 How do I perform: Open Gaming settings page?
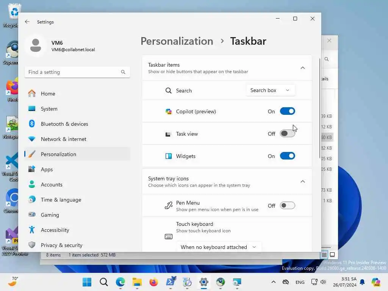[x=77, y=215]
